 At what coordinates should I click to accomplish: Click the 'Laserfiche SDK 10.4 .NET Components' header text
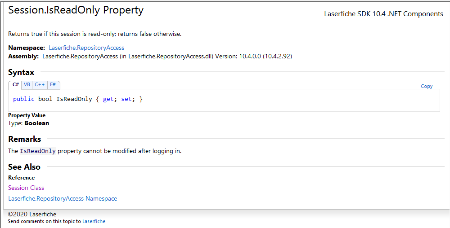(x=383, y=14)
